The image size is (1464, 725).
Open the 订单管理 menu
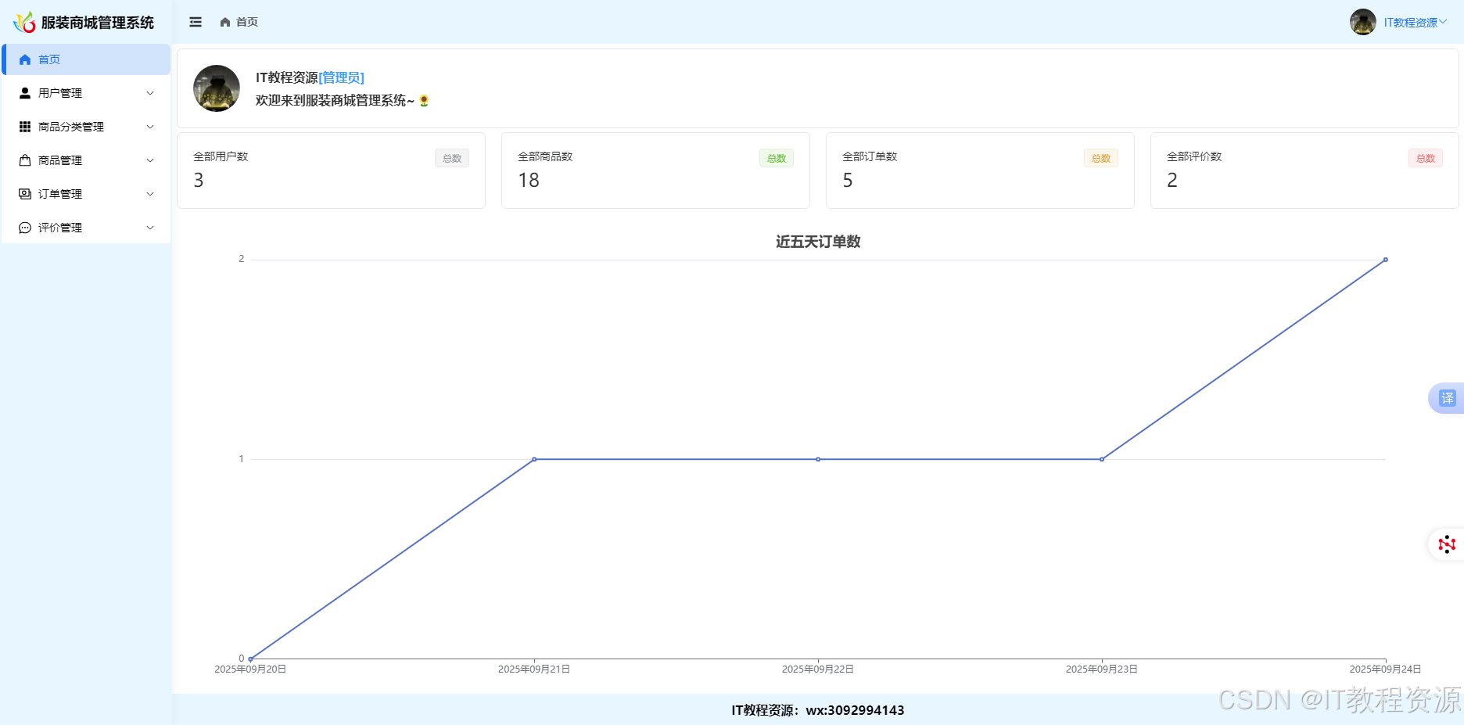86,194
